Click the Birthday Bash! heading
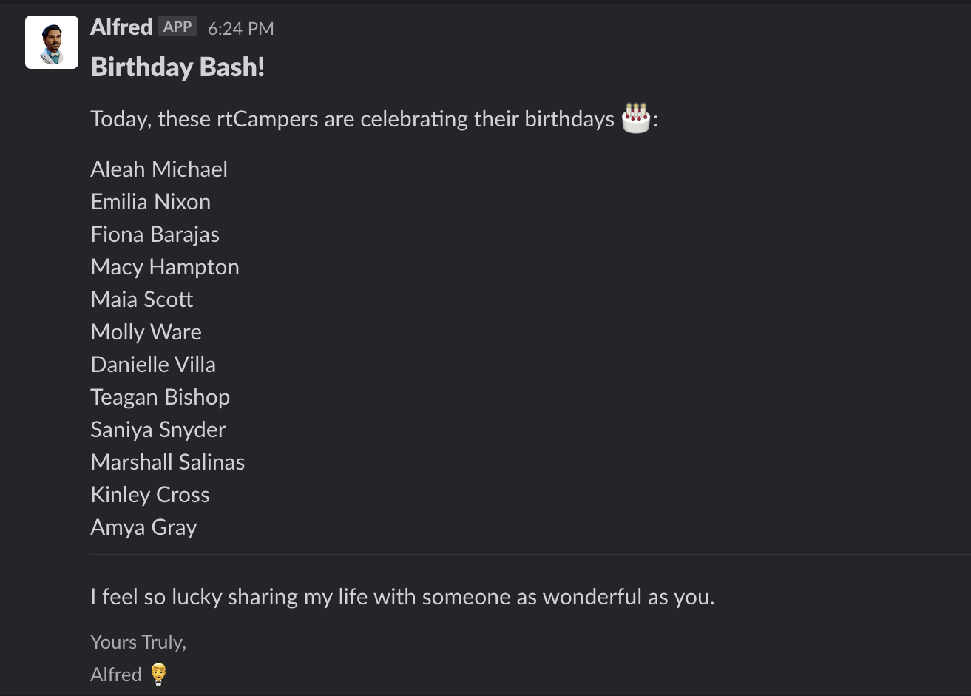The height and width of the screenshot is (696, 971). pos(177,67)
